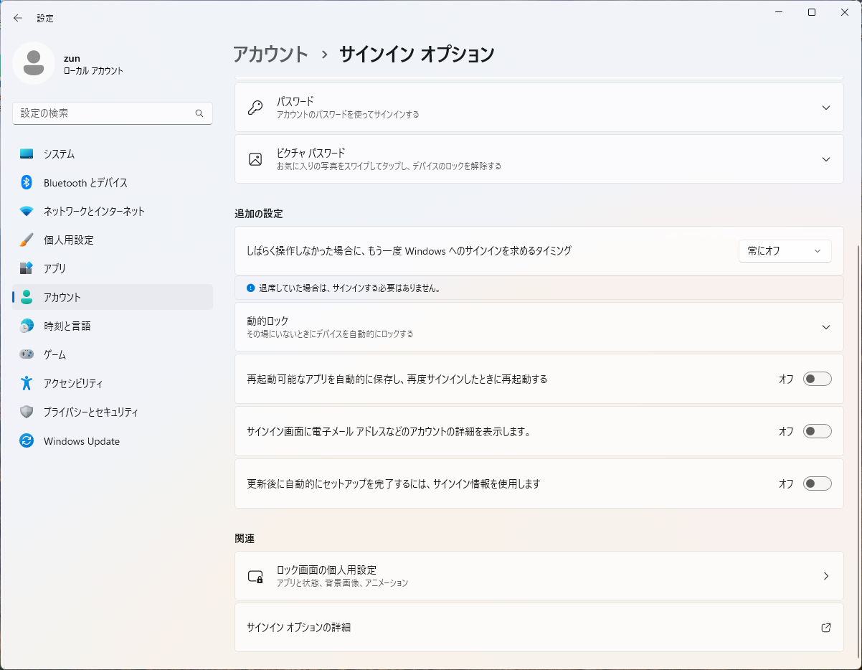Click the アプリ icon in sidebar

(27, 268)
